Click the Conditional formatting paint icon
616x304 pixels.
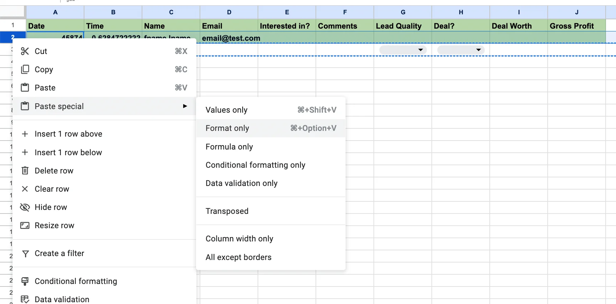25,281
